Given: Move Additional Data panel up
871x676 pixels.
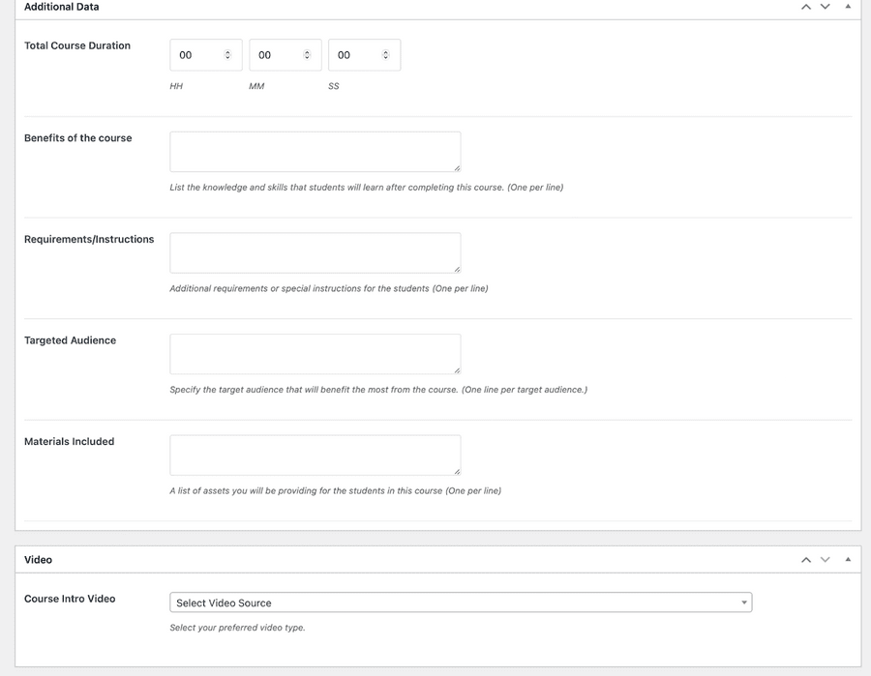Looking at the screenshot, I should [805, 7].
